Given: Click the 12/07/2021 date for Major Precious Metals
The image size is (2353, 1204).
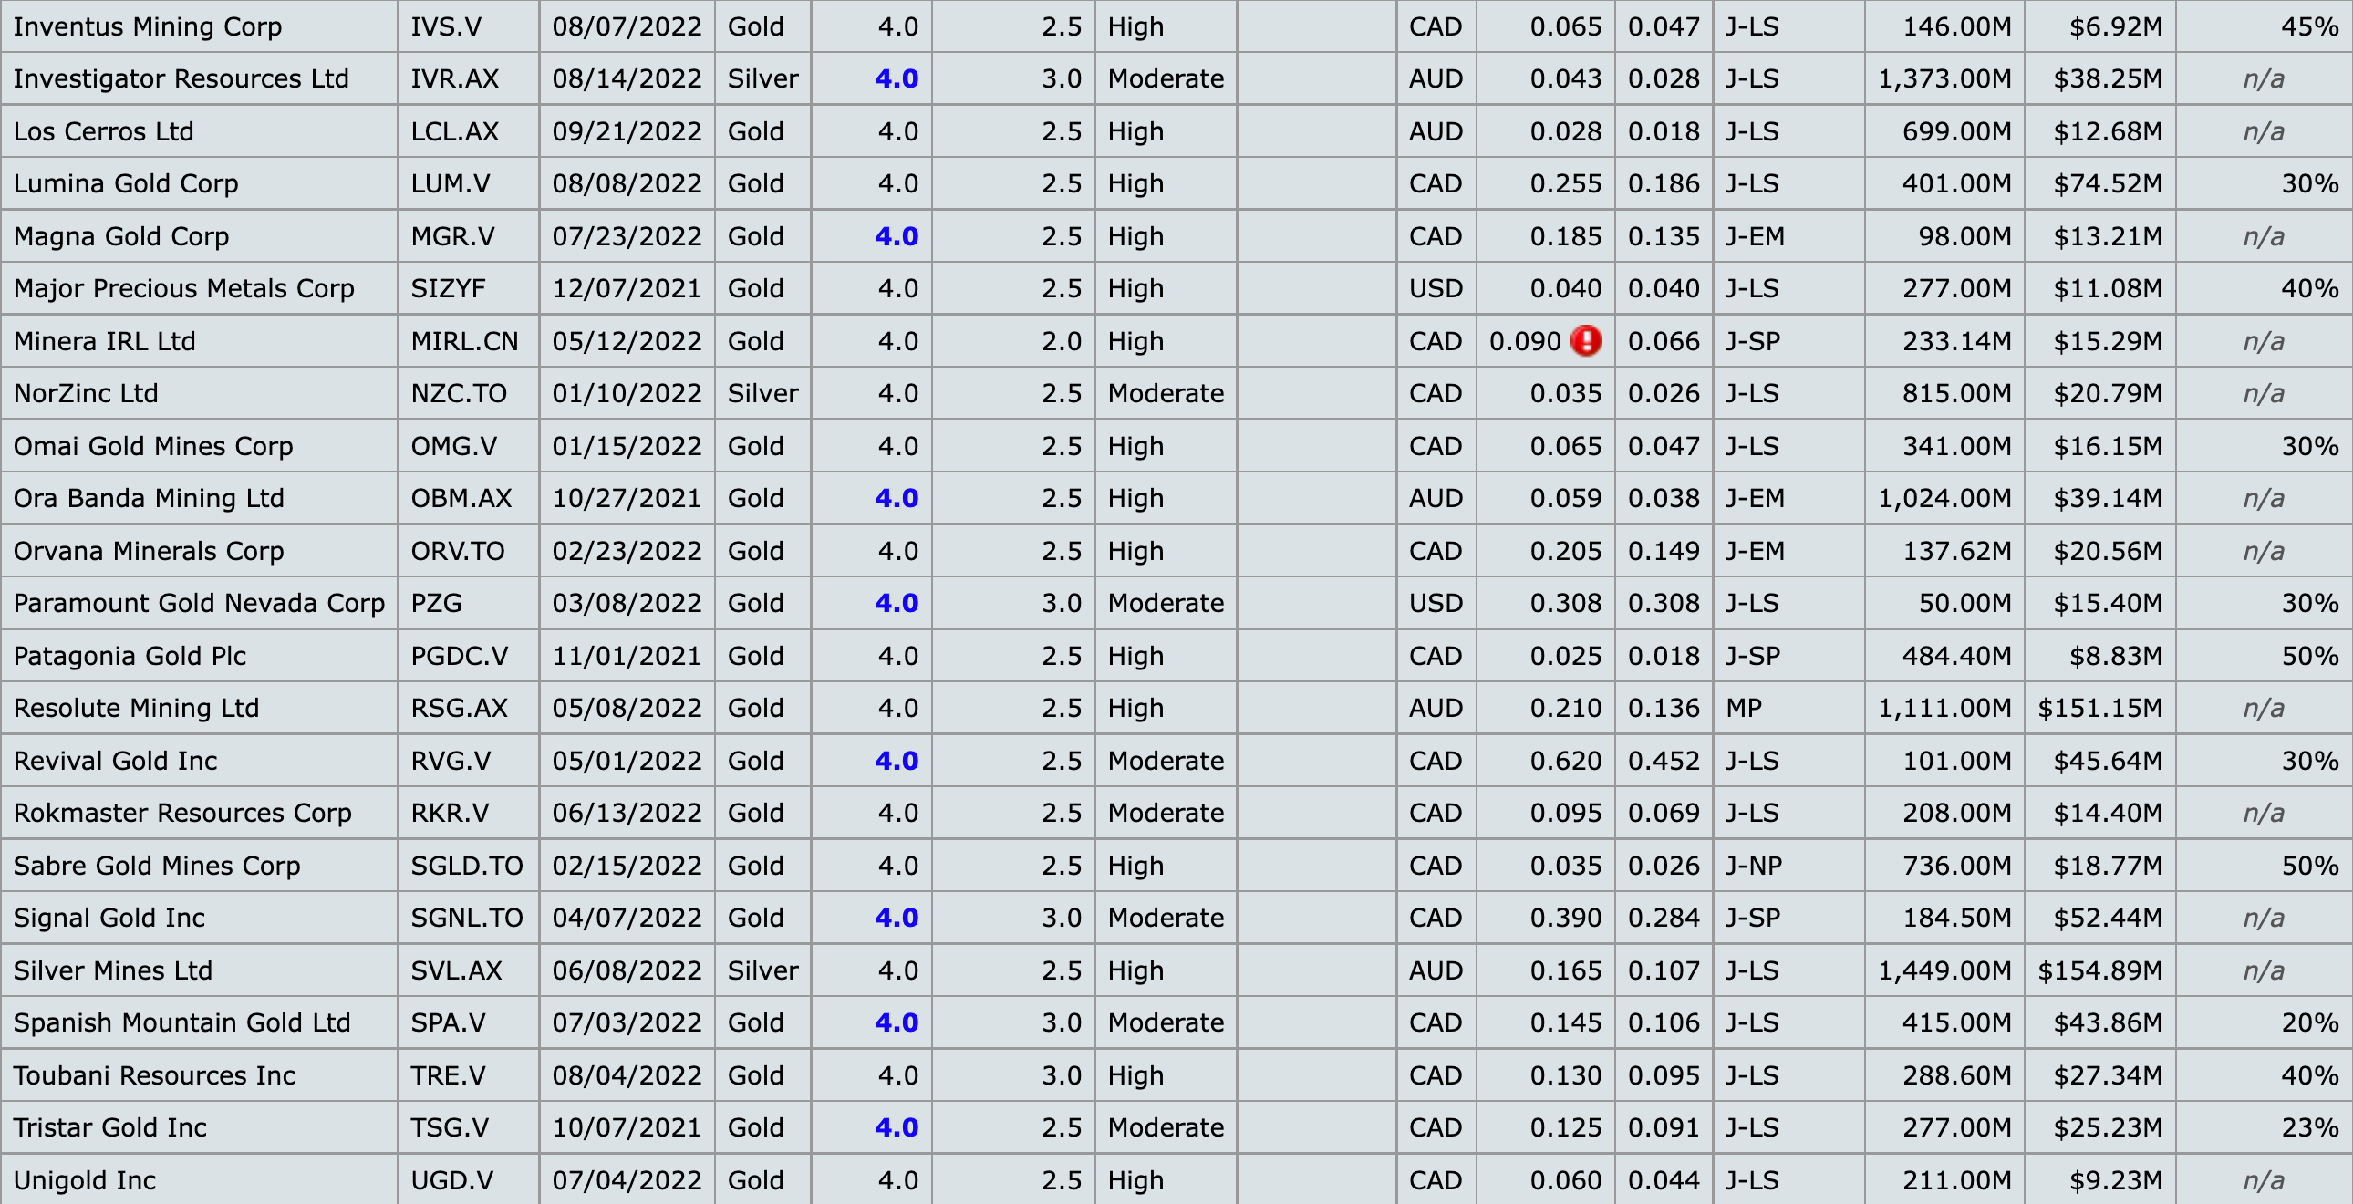Looking at the screenshot, I should 627,288.
